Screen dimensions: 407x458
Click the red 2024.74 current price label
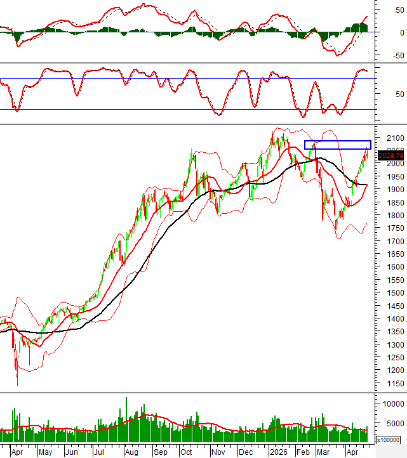tap(390, 155)
